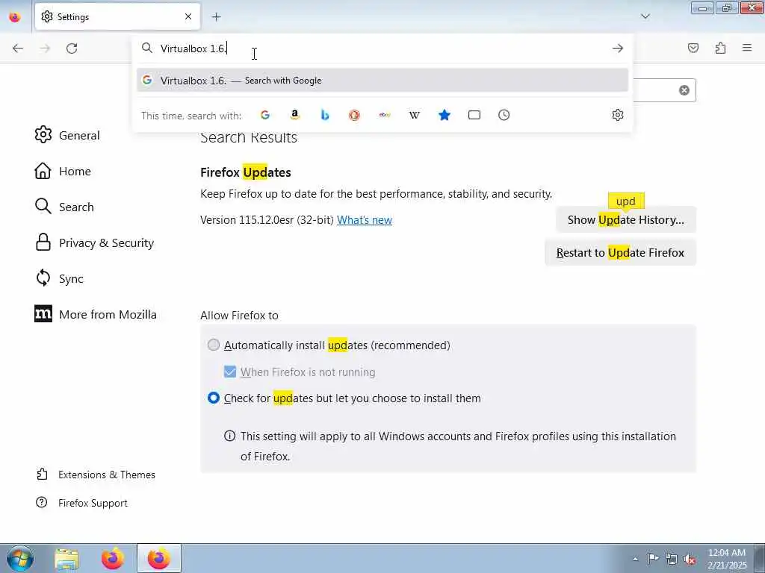This screenshot has height=573, width=765.
Task: Click muted volume tray icon
Action: pos(690,560)
